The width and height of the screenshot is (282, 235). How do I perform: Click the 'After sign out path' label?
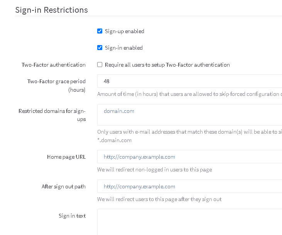pos(64,186)
